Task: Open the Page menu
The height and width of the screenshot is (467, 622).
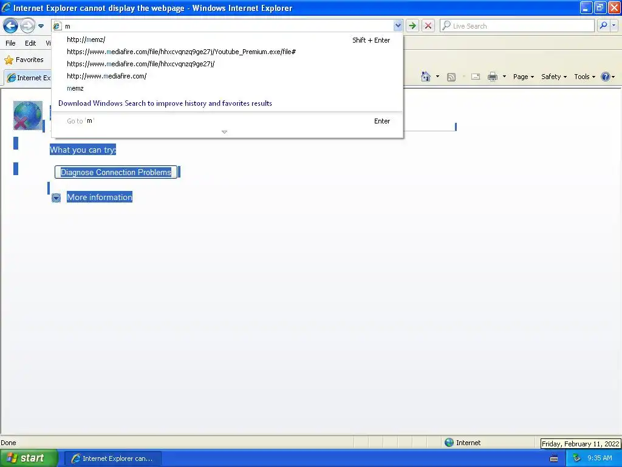Action: pos(523,77)
